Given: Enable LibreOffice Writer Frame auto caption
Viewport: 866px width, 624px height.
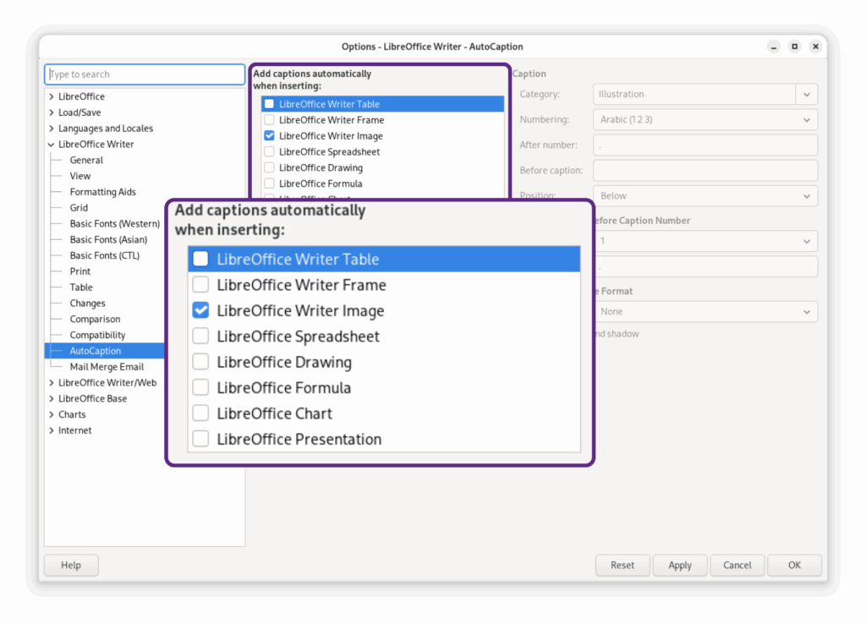Looking at the screenshot, I should [269, 120].
